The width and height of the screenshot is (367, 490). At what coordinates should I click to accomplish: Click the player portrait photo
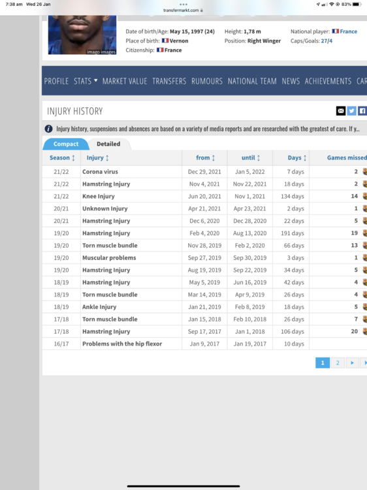(x=82, y=35)
